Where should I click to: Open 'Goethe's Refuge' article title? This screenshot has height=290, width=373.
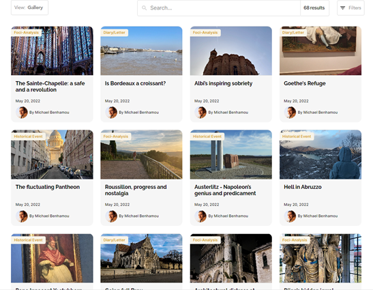click(x=305, y=83)
